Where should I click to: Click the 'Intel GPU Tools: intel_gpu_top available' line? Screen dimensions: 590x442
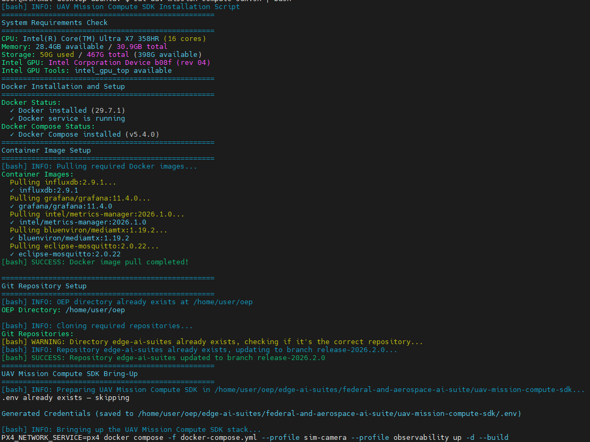click(x=87, y=71)
